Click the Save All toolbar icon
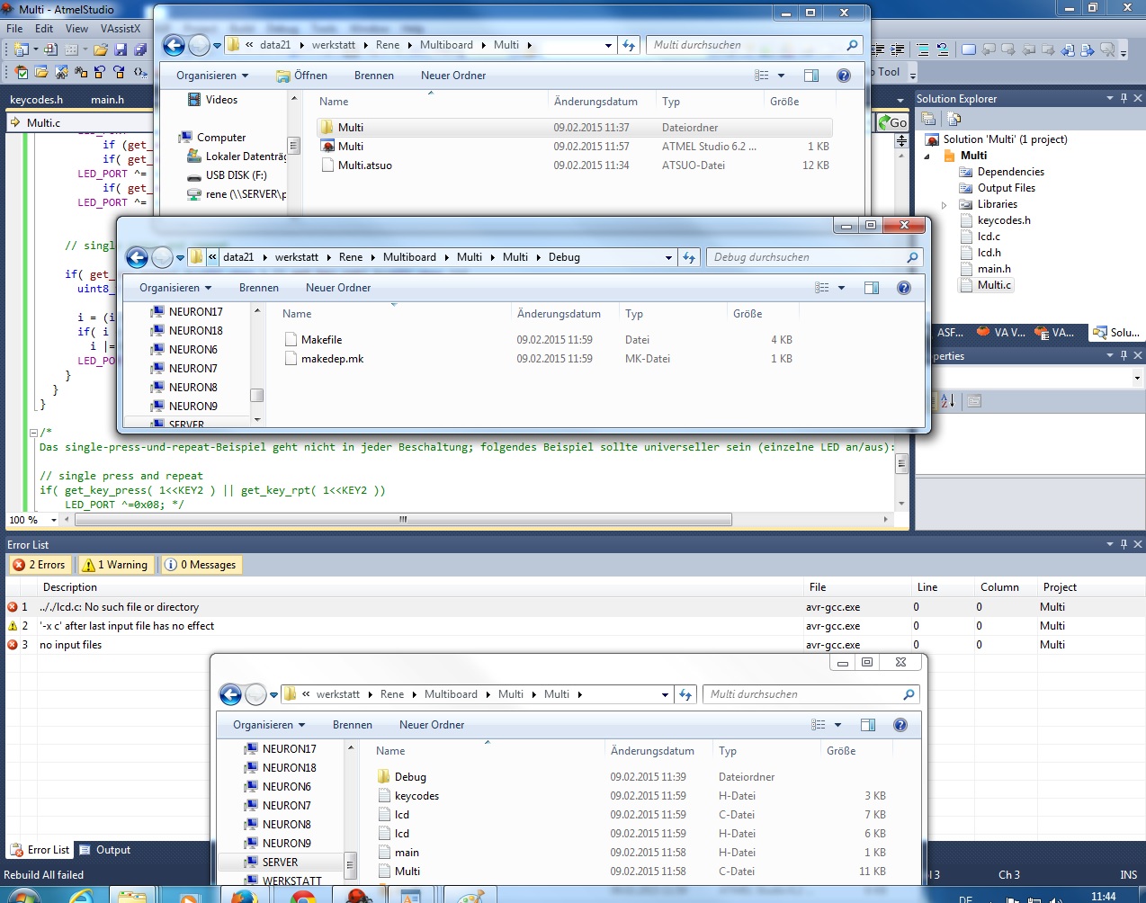 point(140,49)
